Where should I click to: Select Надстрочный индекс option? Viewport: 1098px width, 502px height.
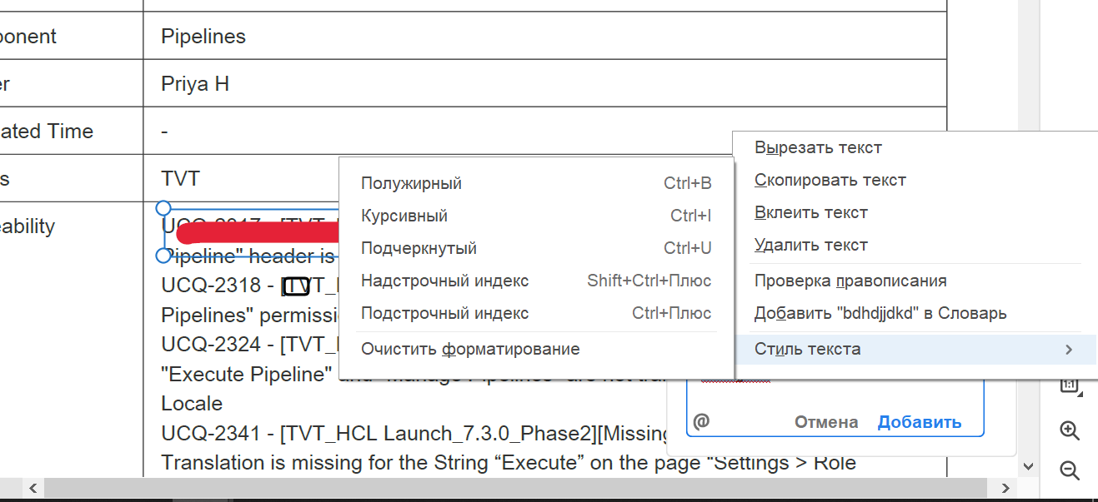444,281
